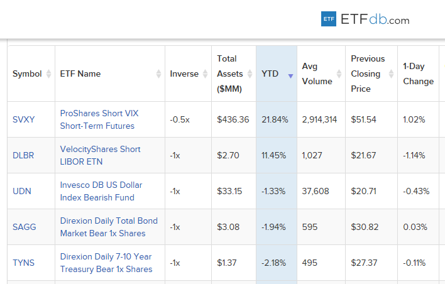This screenshot has height=284, width=445.
Task: Open the TYNS symbol page
Action: tap(23, 263)
